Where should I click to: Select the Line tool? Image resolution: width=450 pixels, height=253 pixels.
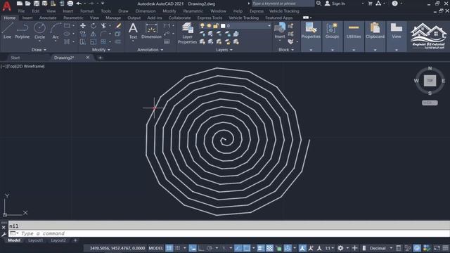tap(8, 31)
